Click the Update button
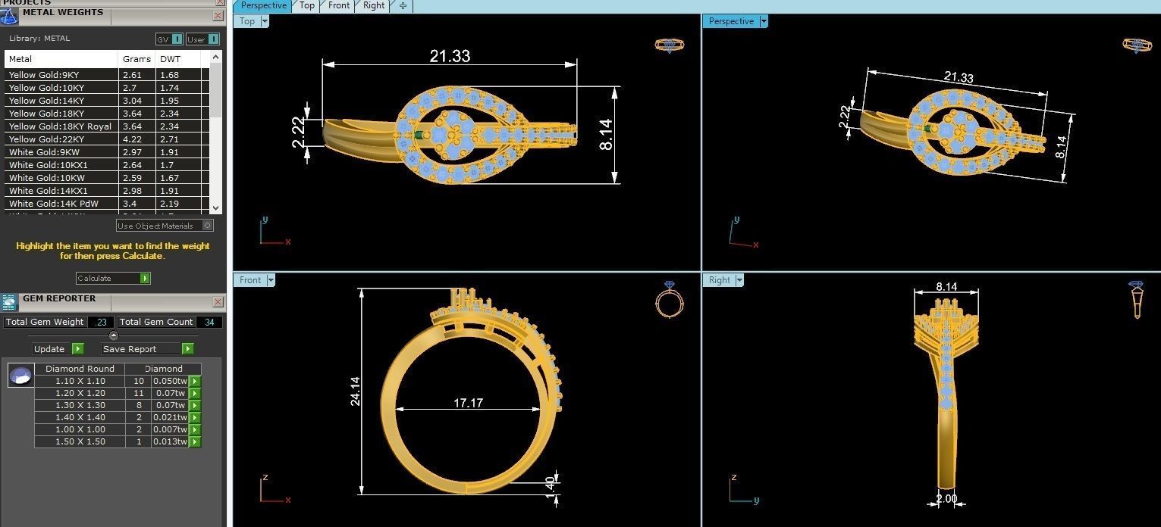 point(58,348)
